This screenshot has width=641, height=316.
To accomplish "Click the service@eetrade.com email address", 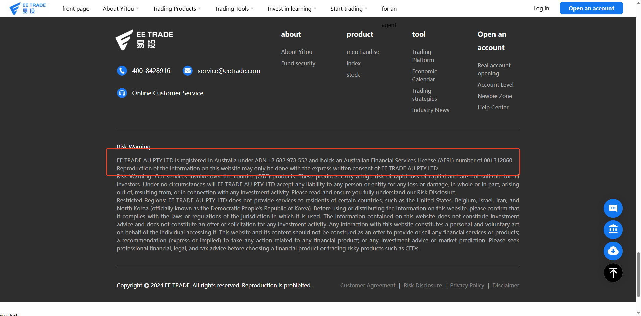I will click(x=229, y=71).
